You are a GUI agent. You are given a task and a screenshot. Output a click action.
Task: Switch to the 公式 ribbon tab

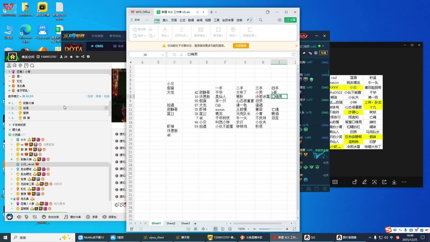[182, 20]
